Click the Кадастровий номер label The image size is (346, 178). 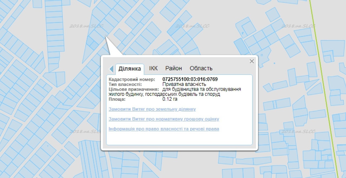(x=132, y=79)
